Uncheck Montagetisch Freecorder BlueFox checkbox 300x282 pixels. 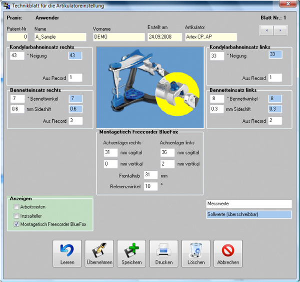(16, 224)
